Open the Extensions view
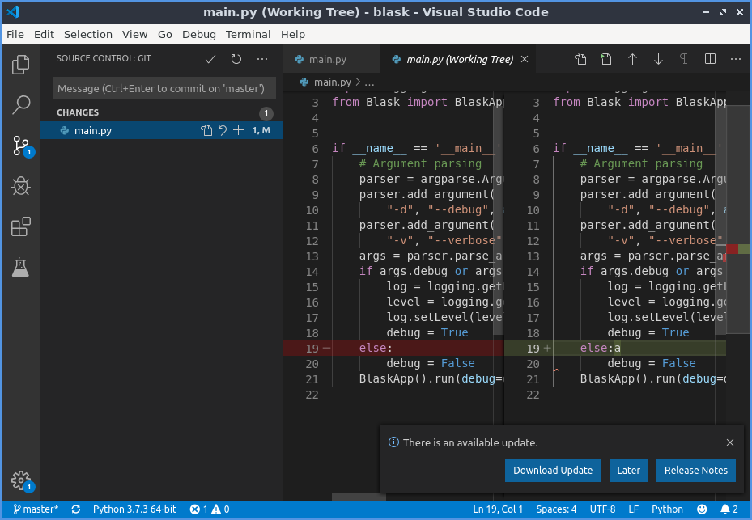 [x=21, y=227]
